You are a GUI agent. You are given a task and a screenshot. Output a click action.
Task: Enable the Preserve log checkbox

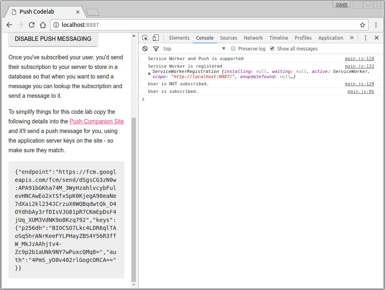pos(233,48)
